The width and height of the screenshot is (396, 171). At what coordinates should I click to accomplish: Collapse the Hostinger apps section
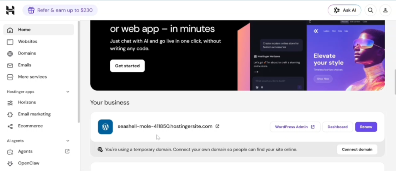68,92
